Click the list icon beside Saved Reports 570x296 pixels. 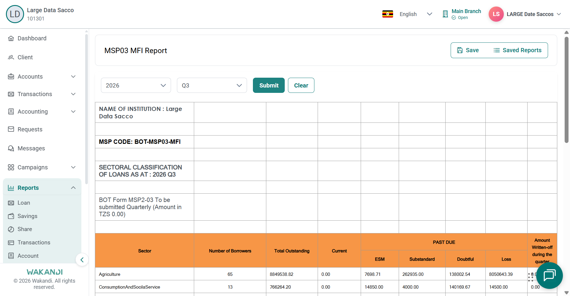[x=497, y=50]
